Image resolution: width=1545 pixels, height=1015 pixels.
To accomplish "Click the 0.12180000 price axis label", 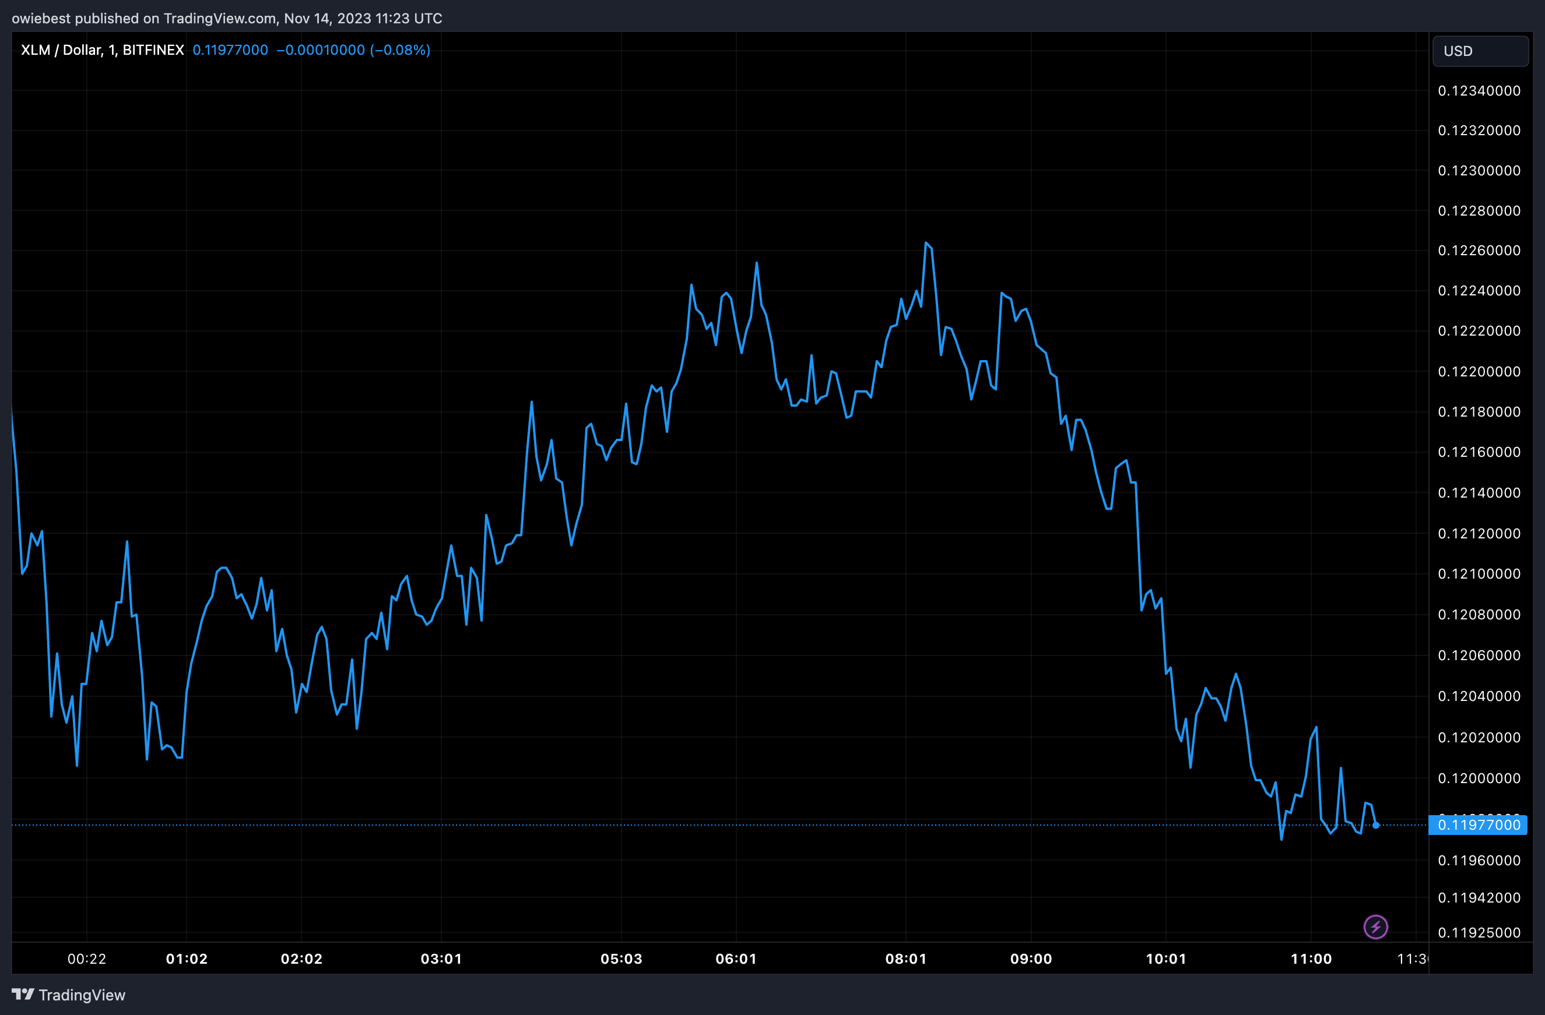I will tap(1480, 412).
